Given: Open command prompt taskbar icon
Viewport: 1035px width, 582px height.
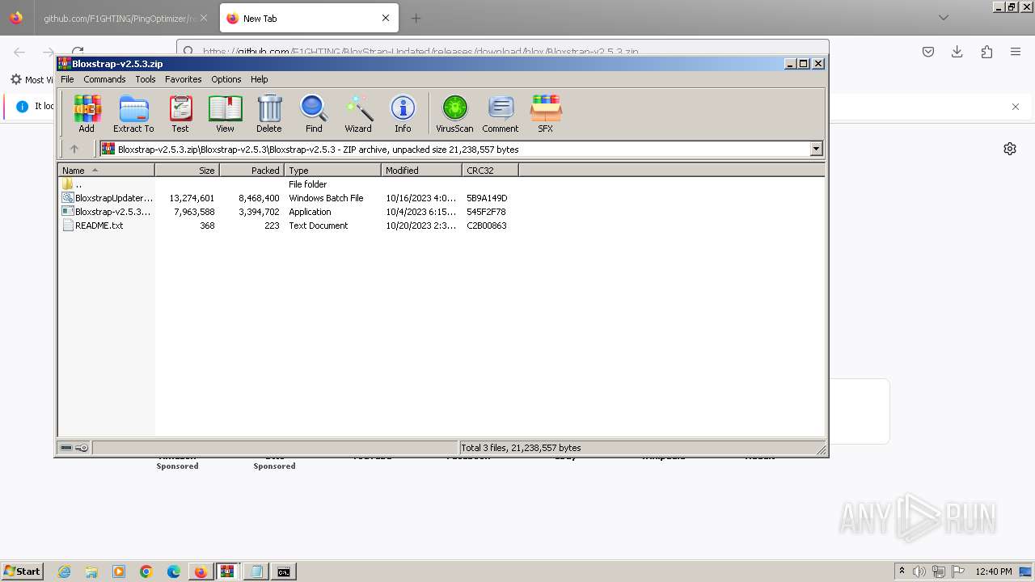Looking at the screenshot, I should 284,571.
